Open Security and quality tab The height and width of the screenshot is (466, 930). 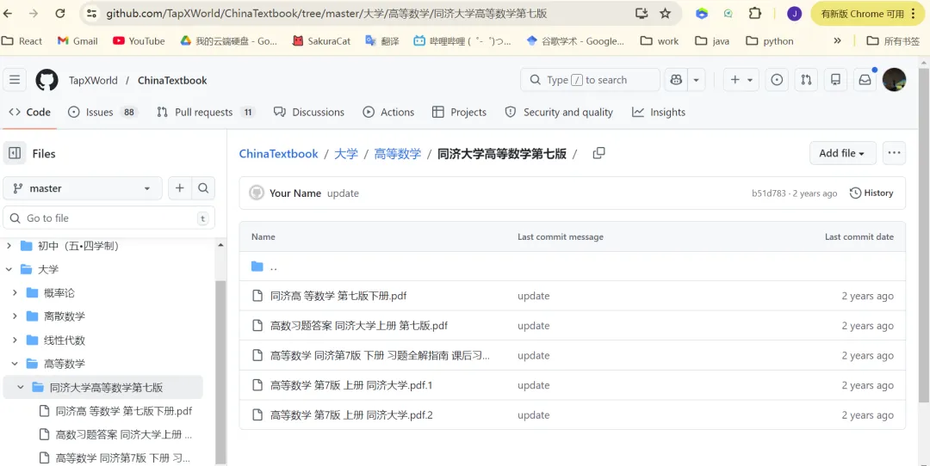[559, 112]
